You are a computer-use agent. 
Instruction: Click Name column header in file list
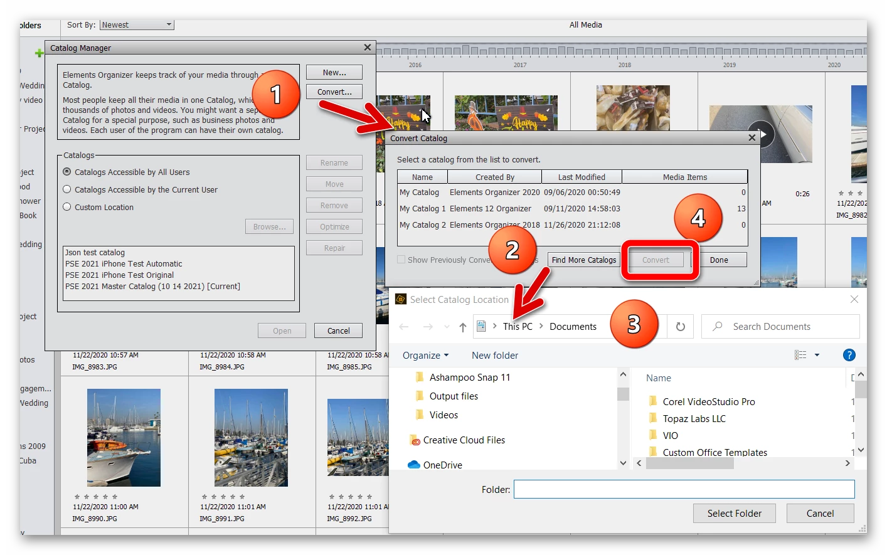(659, 378)
